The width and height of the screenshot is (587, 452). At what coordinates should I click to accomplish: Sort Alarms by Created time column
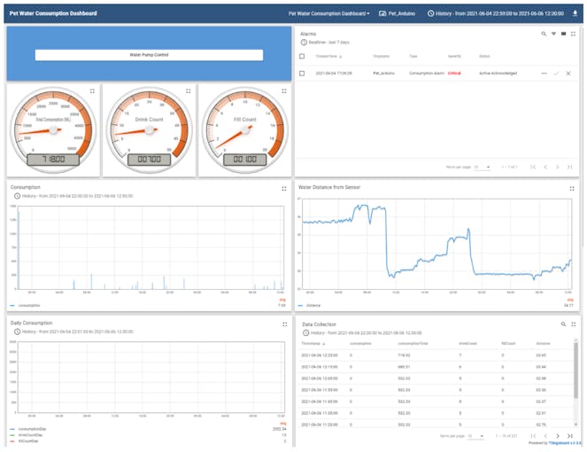329,56
